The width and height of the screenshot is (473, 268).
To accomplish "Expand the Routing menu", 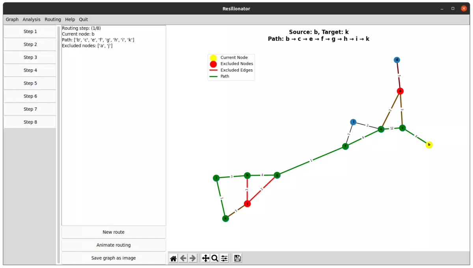I will click(x=53, y=19).
